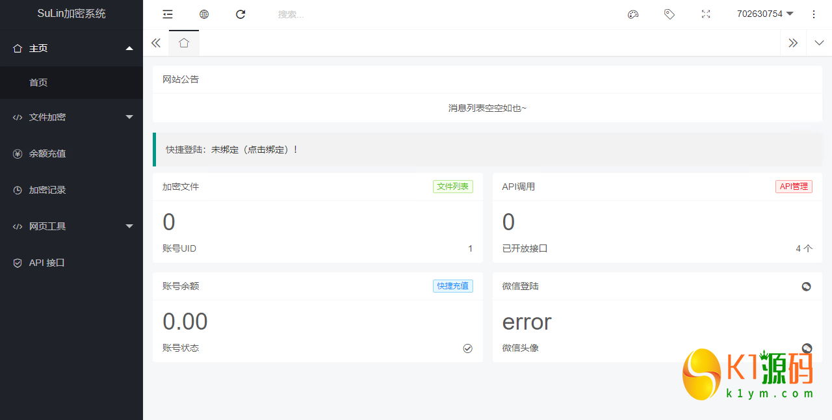This screenshot has height=420, width=832.
Task: Click 点击绑定 to bind quick login
Action: click(256, 149)
